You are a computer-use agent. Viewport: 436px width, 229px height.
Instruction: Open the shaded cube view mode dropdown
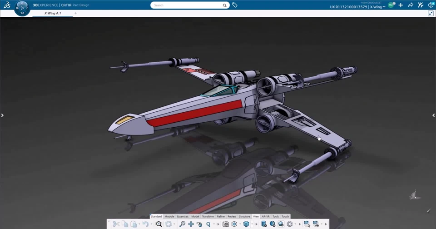click(x=252, y=224)
